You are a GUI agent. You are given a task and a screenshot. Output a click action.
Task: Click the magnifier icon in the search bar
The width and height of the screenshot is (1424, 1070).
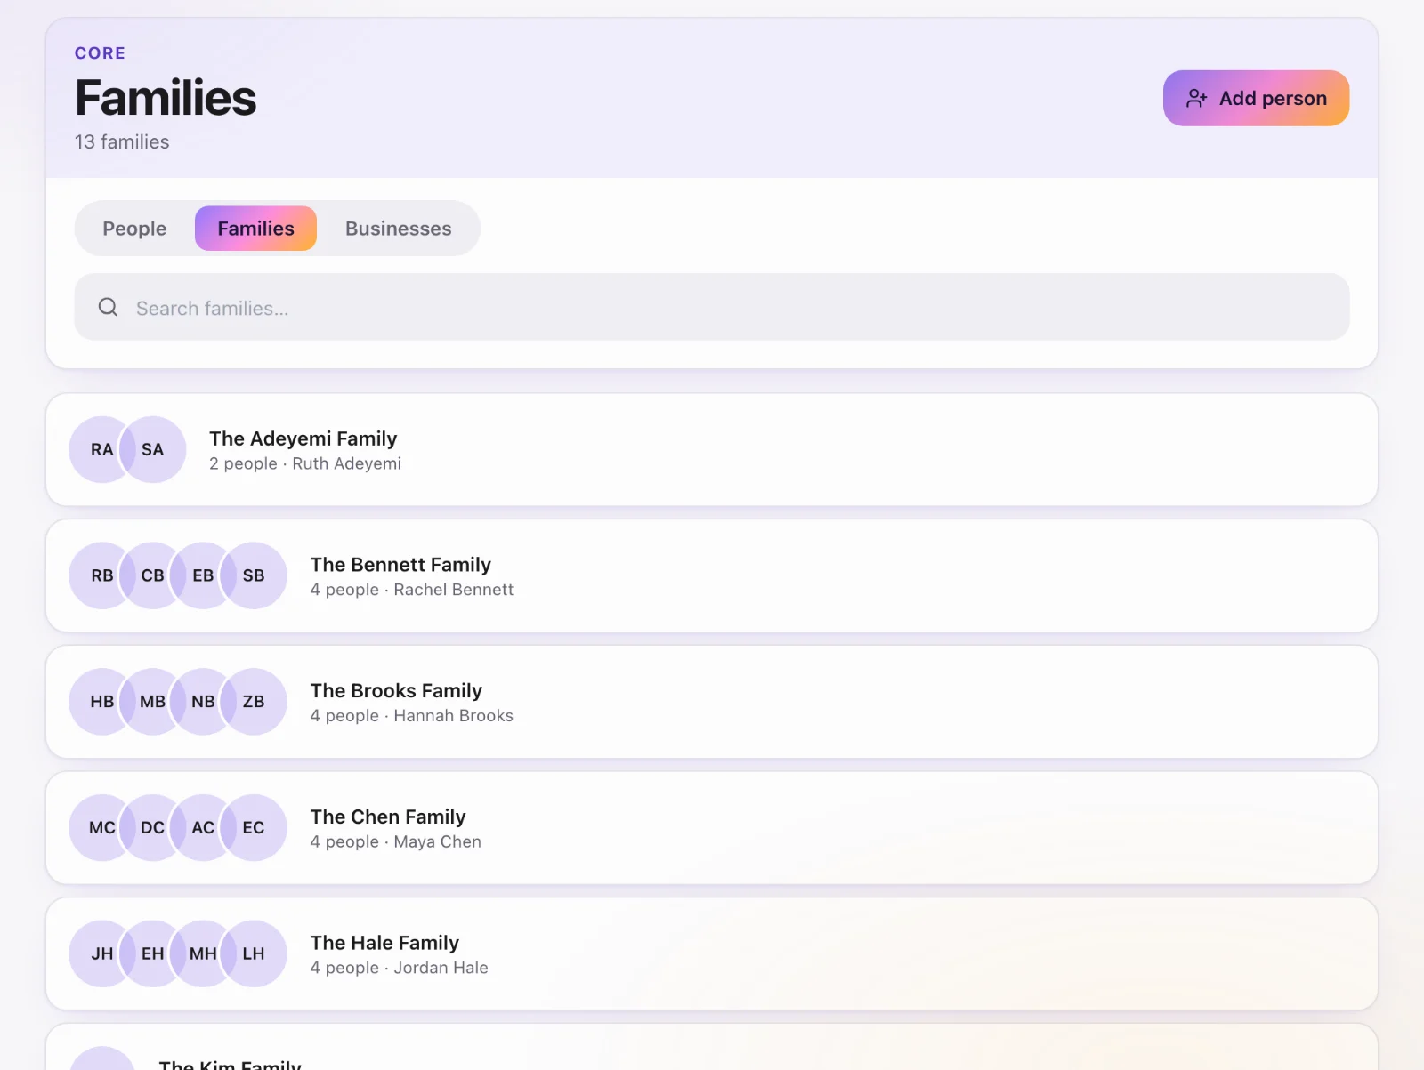tap(108, 307)
